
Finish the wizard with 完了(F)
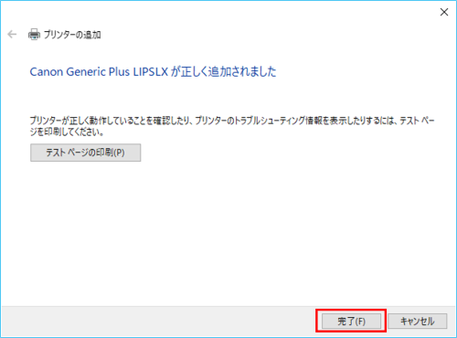[x=351, y=321]
